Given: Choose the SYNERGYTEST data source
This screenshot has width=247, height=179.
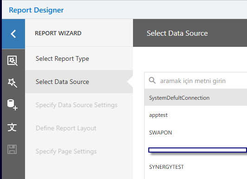Looking at the screenshot, I should [x=196, y=167].
